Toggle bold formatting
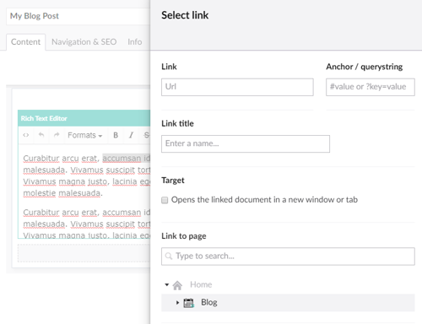This screenshot has width=422, height=324. pyautogui.click(x=116, y=135)
